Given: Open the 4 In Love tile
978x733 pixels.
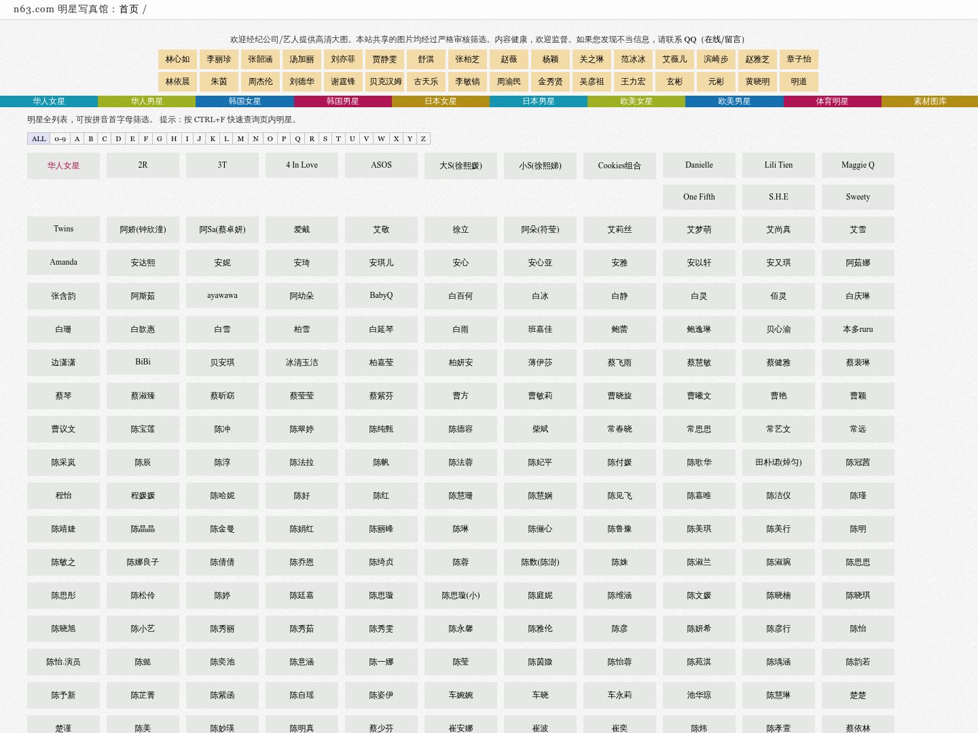Looking at the screenshot, I should pos(302,165).
